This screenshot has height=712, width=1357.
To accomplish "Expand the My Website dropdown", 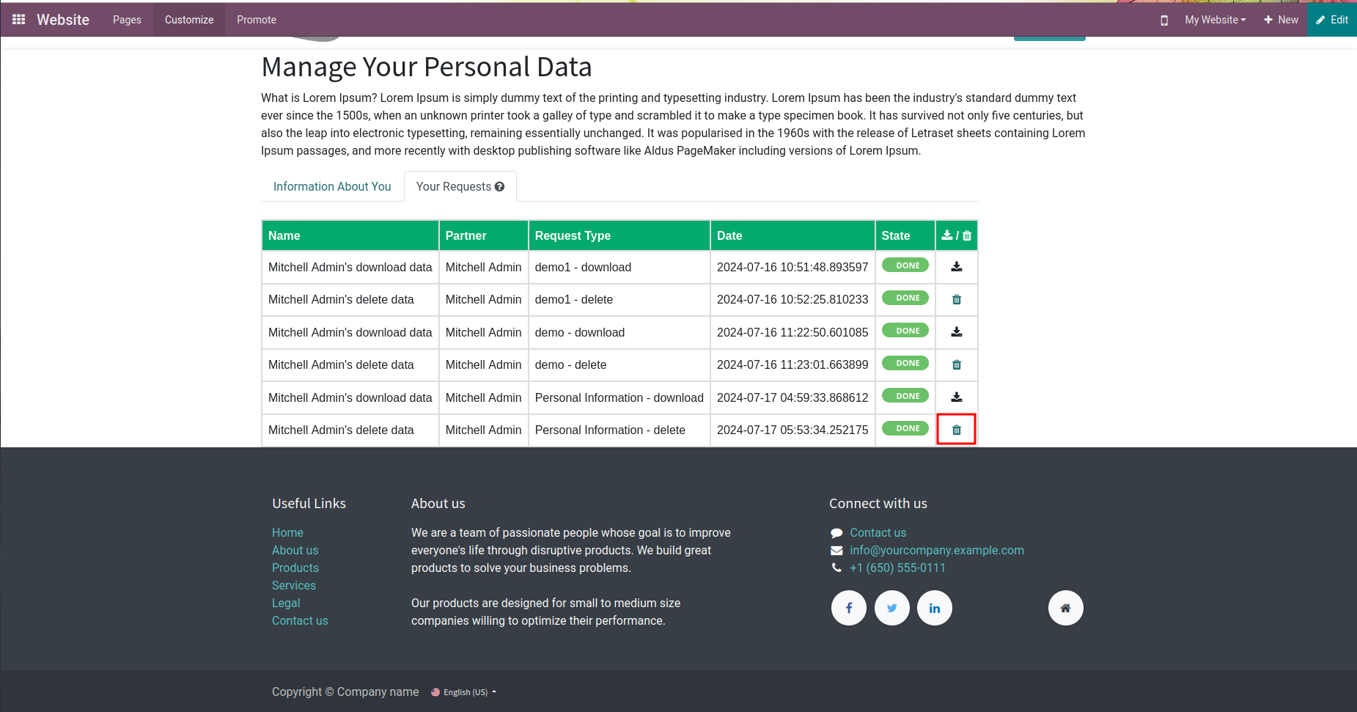I will 1215,20.
